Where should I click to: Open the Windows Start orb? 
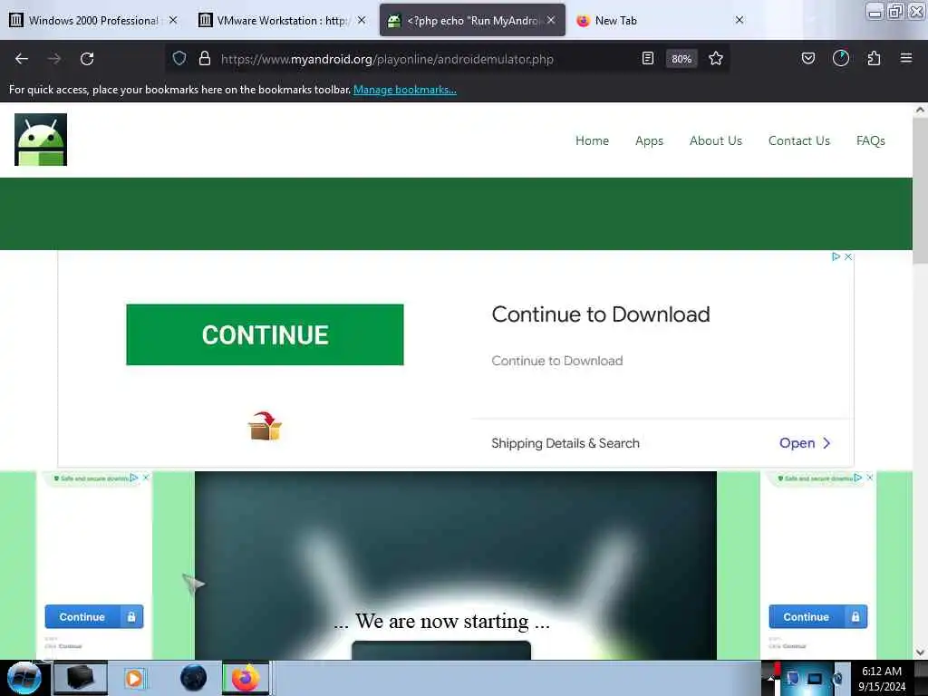pyautogui.click(x=24, y=678)
